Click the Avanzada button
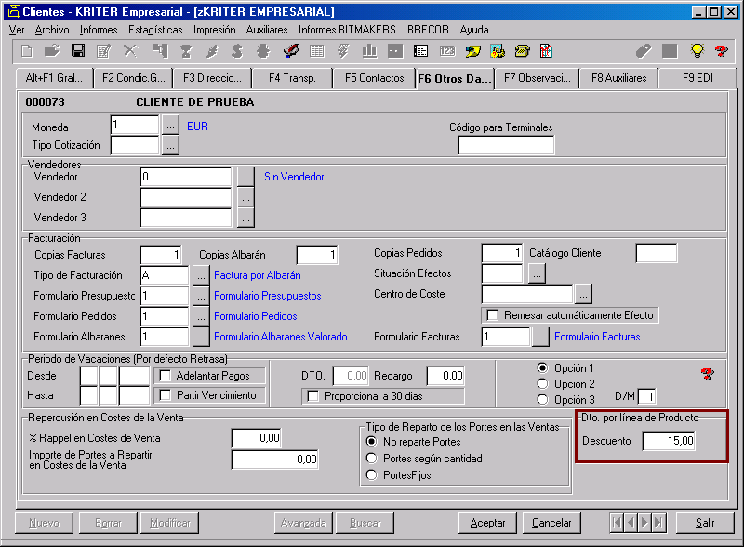The width and height of the screenshot is (744, 547). click(x=304, y=523)
